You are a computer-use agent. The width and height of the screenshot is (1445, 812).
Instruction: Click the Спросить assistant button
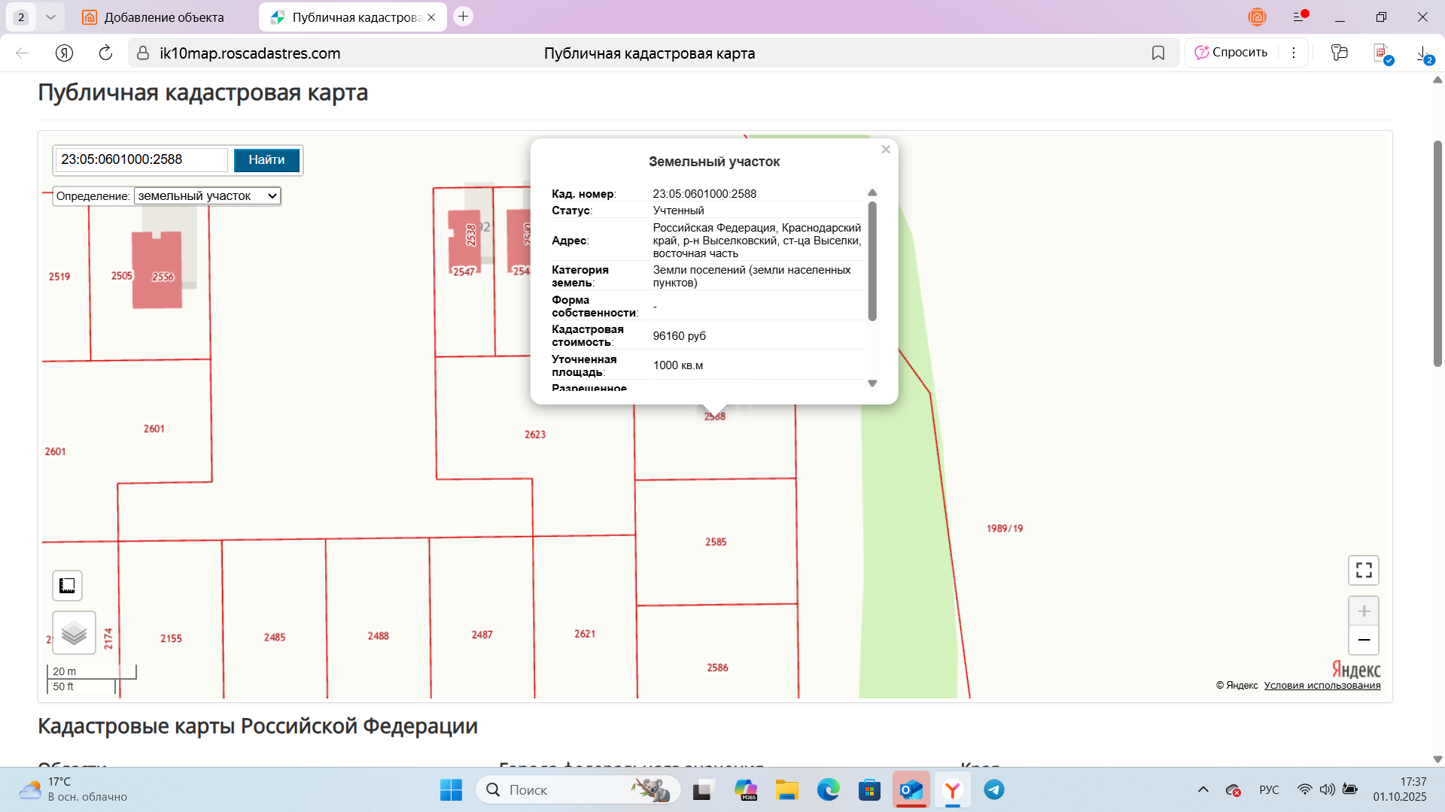(1231, 53)
